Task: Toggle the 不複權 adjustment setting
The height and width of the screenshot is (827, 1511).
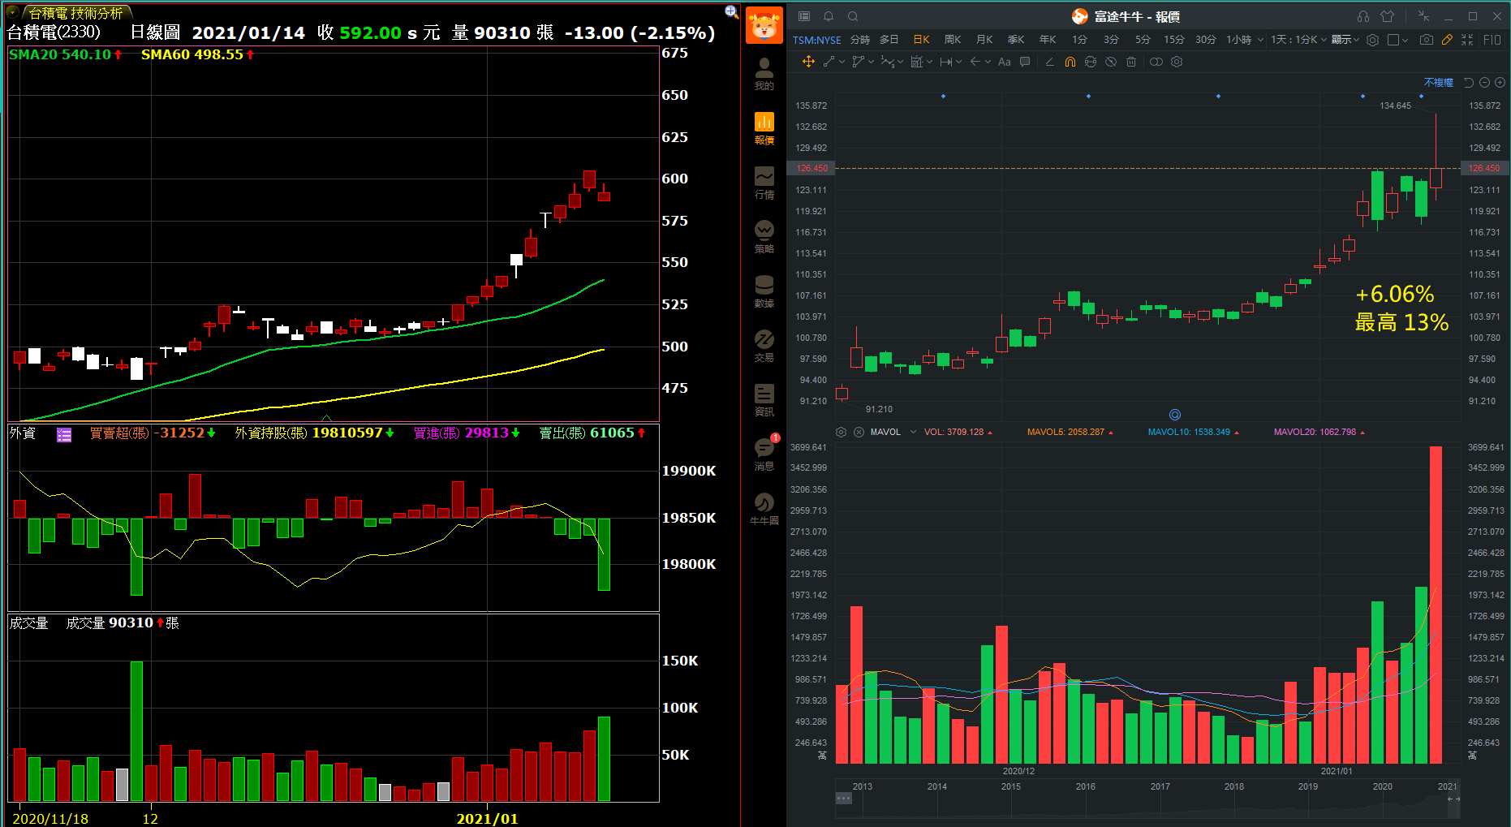Action: point(1438,83)
